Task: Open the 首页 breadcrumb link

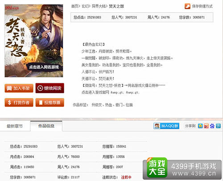Action: pos(74,6)
